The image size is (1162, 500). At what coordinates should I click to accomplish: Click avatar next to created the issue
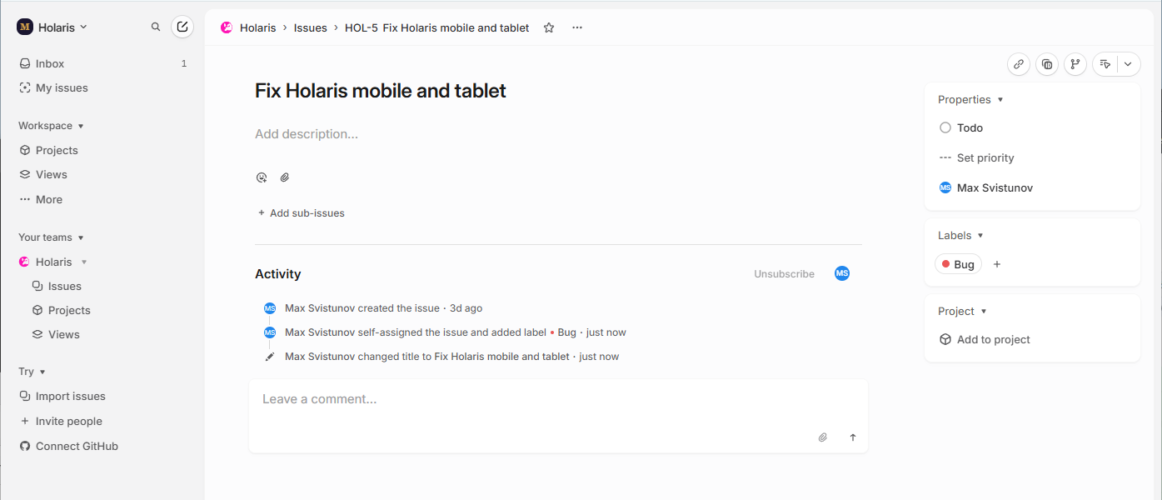click(x=270, y=308)
